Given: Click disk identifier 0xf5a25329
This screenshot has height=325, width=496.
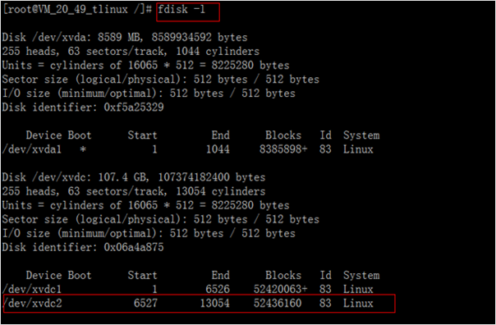Looking at the screenshot, I should click(x=134, y=108).
